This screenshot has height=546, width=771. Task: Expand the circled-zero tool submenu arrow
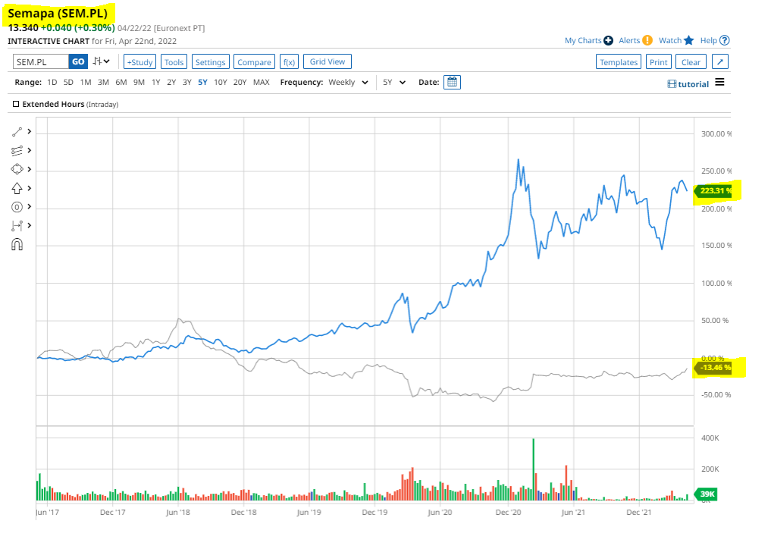(x=30, y=206)
